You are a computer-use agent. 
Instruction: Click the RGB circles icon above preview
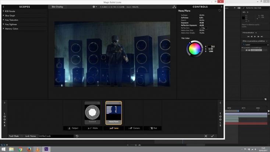tap(174, 7)
